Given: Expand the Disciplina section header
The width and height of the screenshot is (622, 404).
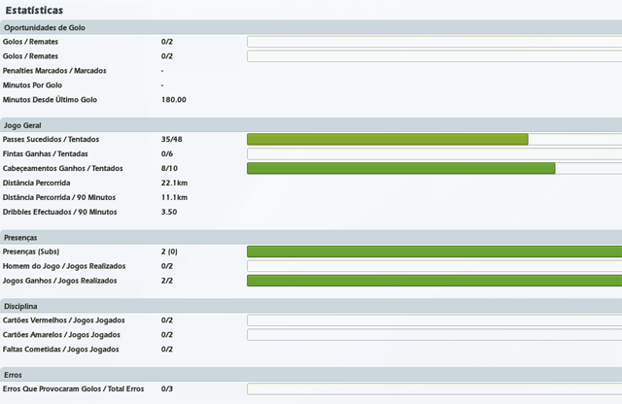Looking at the screenshot, I should click(20, 305).
